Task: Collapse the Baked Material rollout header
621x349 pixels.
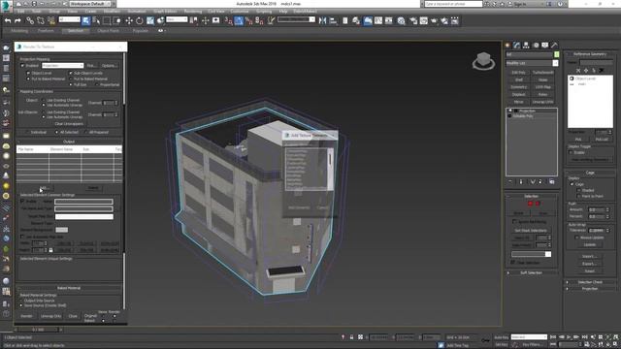Action: click(x=69, y=288)
